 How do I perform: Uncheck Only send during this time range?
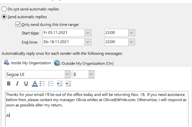click(x=18, y=24)
